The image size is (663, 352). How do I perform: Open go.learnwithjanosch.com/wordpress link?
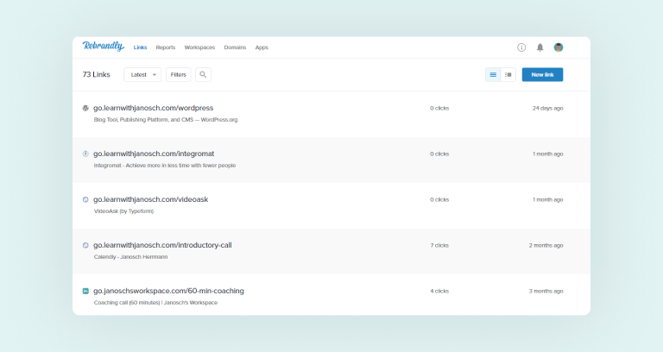(153, 108)
